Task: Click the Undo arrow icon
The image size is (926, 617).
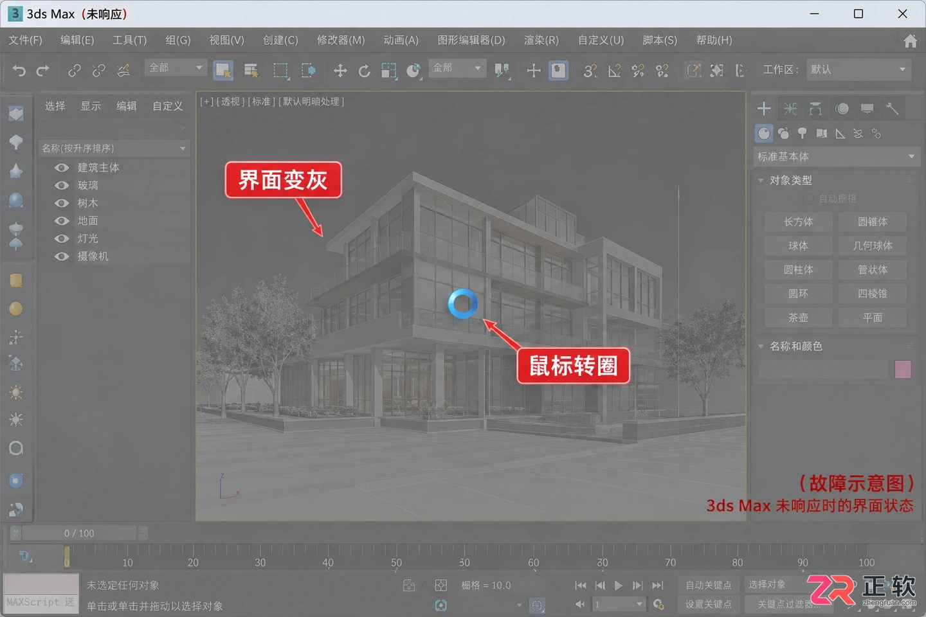Action: 19,70
